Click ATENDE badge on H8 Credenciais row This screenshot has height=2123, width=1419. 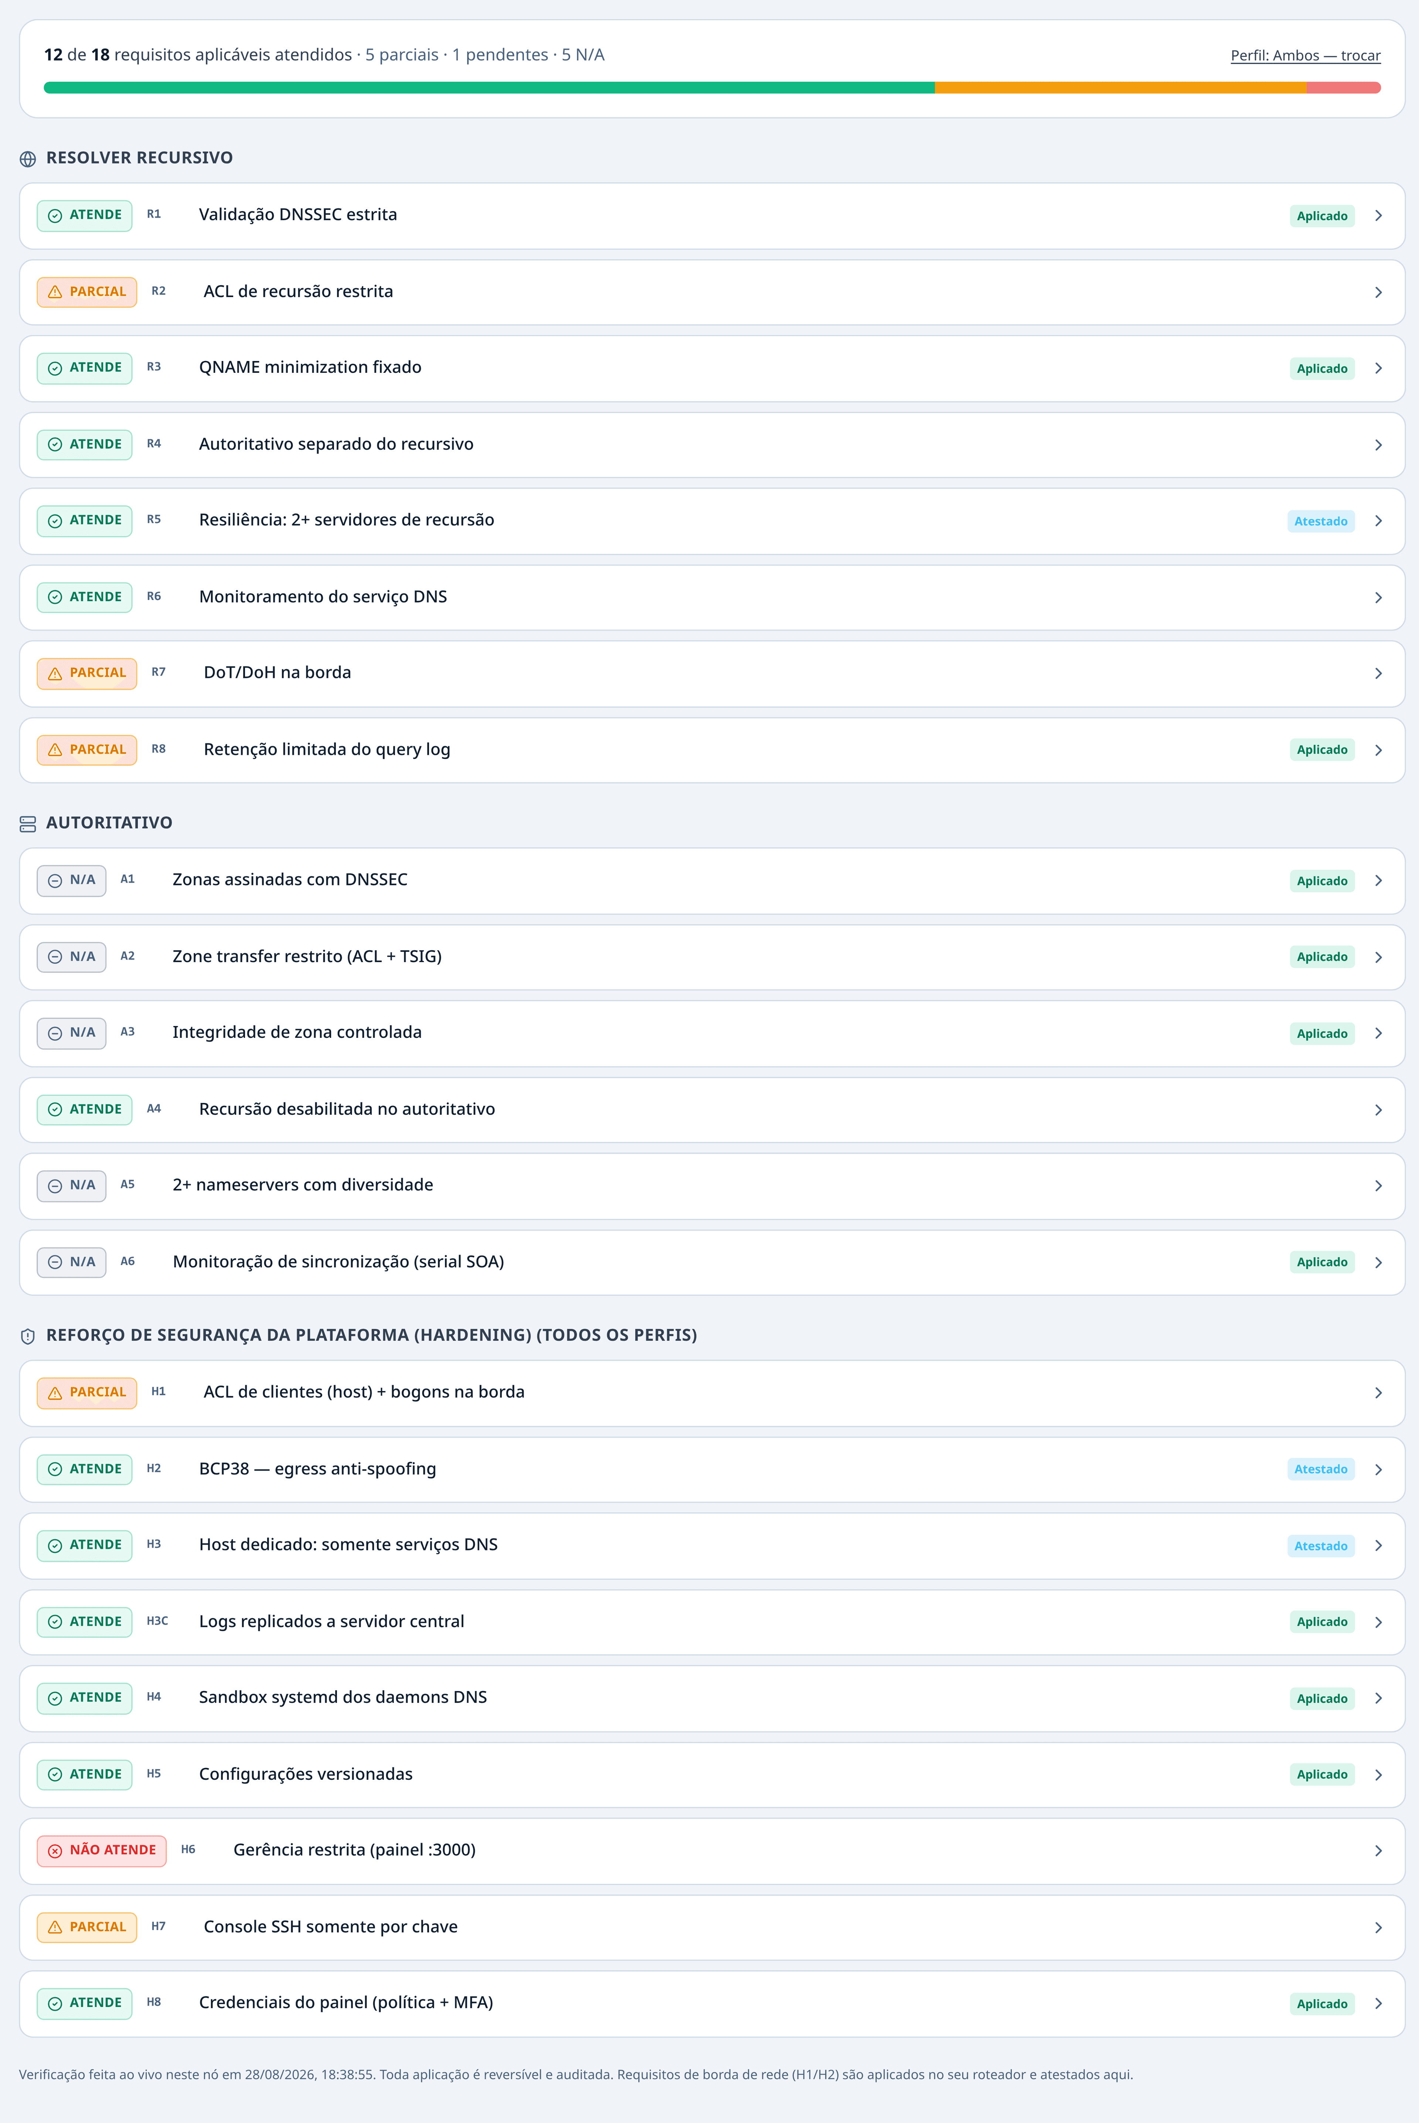[x=84, y=2004]
